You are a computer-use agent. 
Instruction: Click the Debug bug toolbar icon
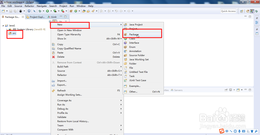[40, 11]
